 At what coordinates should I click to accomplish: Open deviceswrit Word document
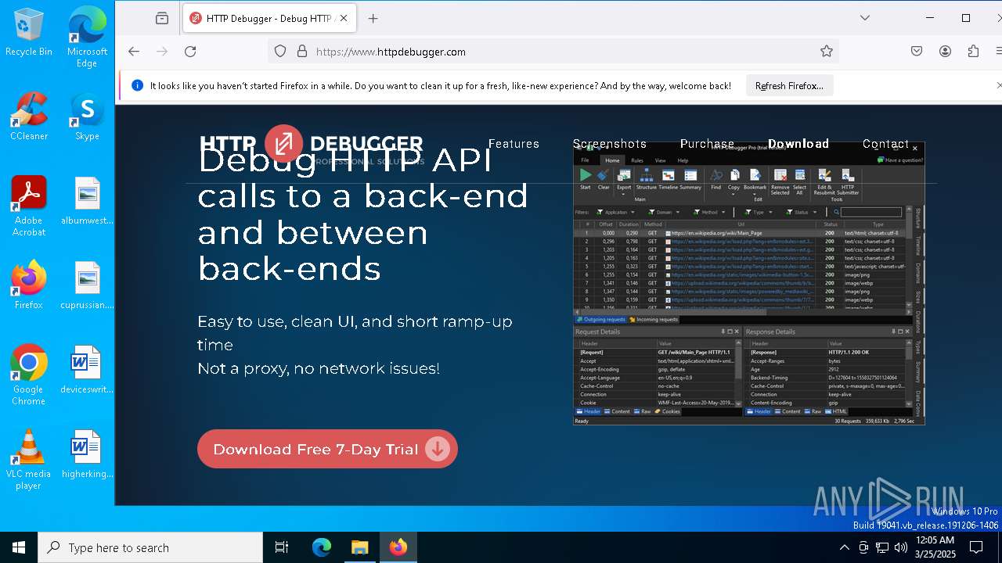click(87, 370)
